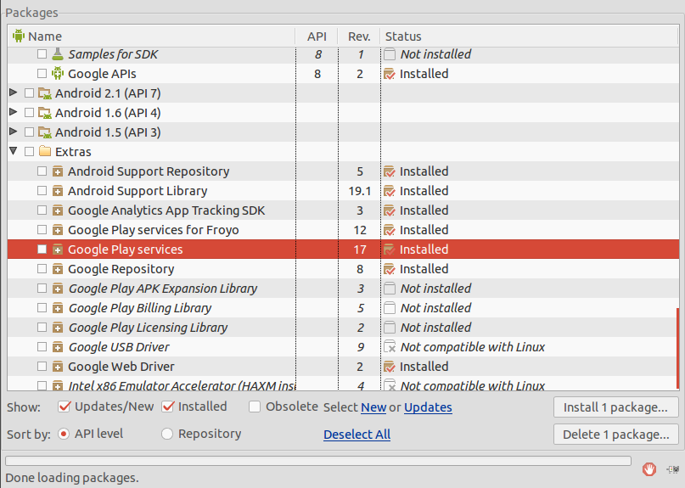The width and height of the screenshot is (685, 488).
Task: Click the Status column header
Action: pos(529,36)
